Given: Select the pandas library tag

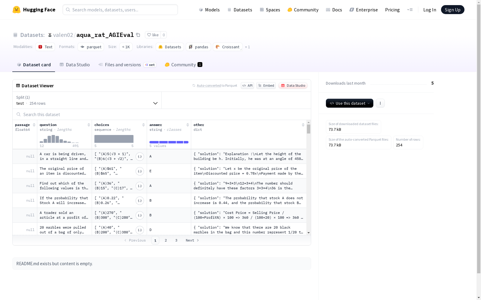Looking at the screenshot, I should click(x=198, y=47).
